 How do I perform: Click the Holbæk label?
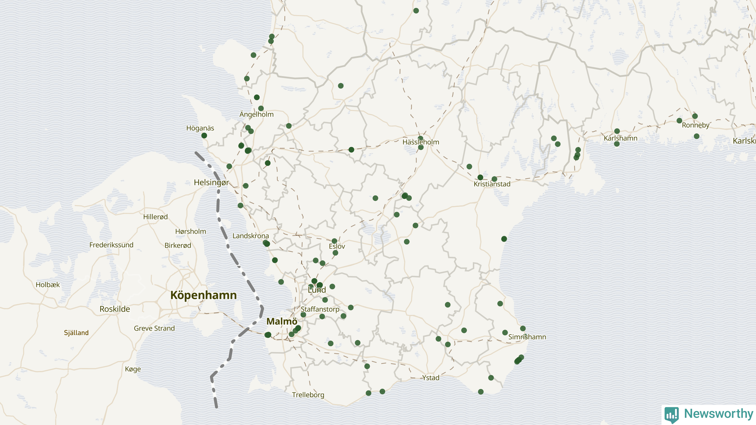(x=48, y=285)
